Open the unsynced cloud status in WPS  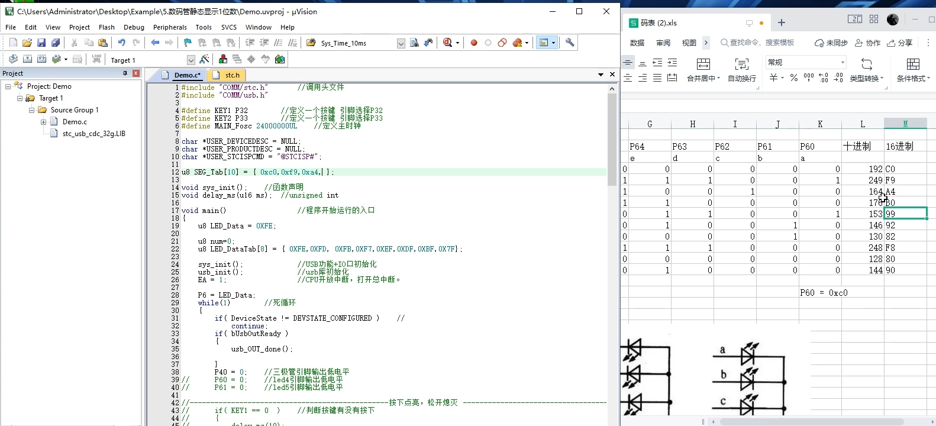pyautogui.click(x=831, y=43)
